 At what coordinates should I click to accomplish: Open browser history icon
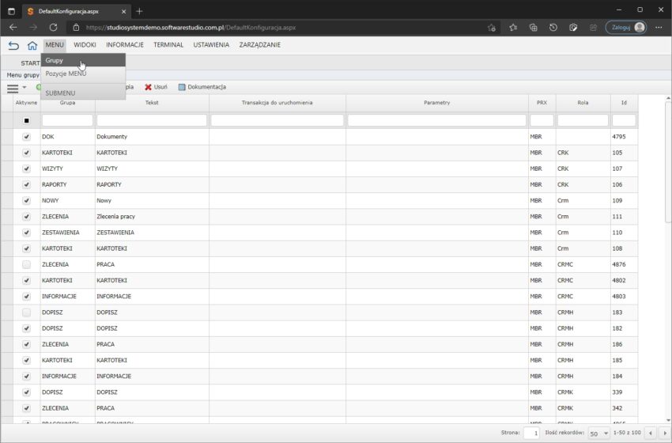553,27
